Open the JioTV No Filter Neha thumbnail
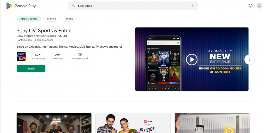Viewport: 264px width, 133px height. [x=133, y=123]
